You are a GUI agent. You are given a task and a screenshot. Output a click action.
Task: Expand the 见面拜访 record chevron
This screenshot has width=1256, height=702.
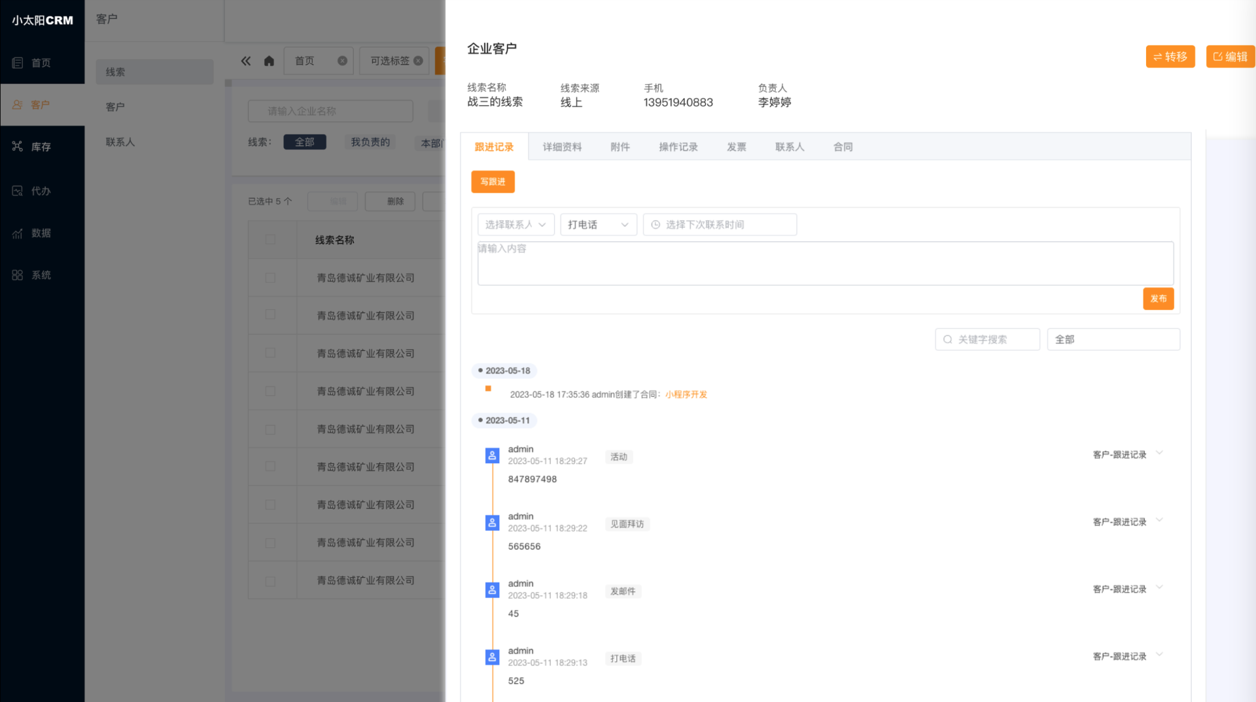[1159, 520]
